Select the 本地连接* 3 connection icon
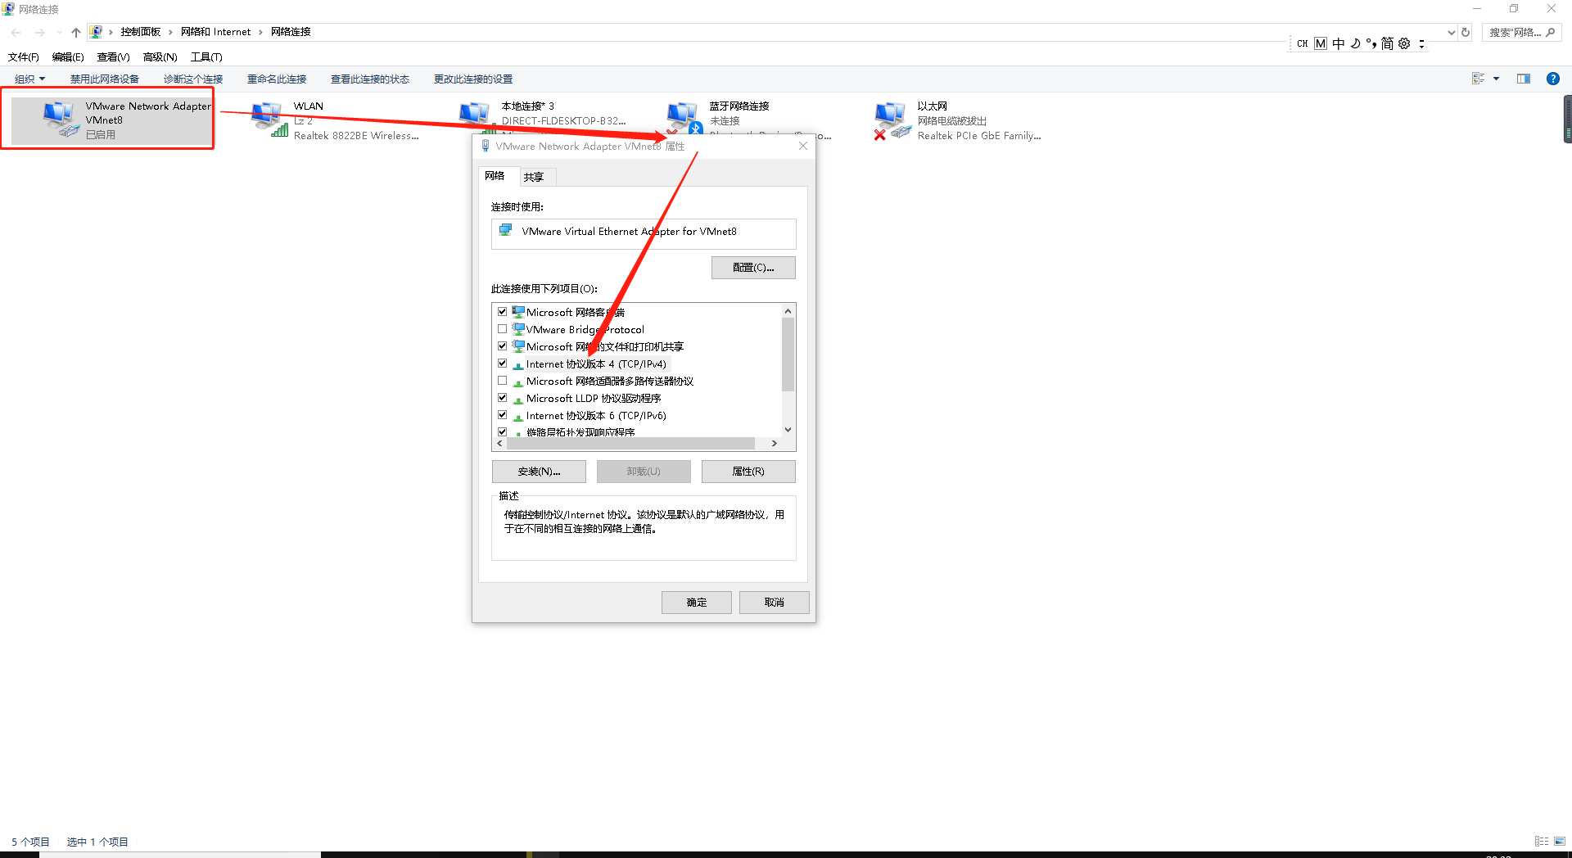The width and height of the screenshot is (1572, 858). click(x=477, y=117)
